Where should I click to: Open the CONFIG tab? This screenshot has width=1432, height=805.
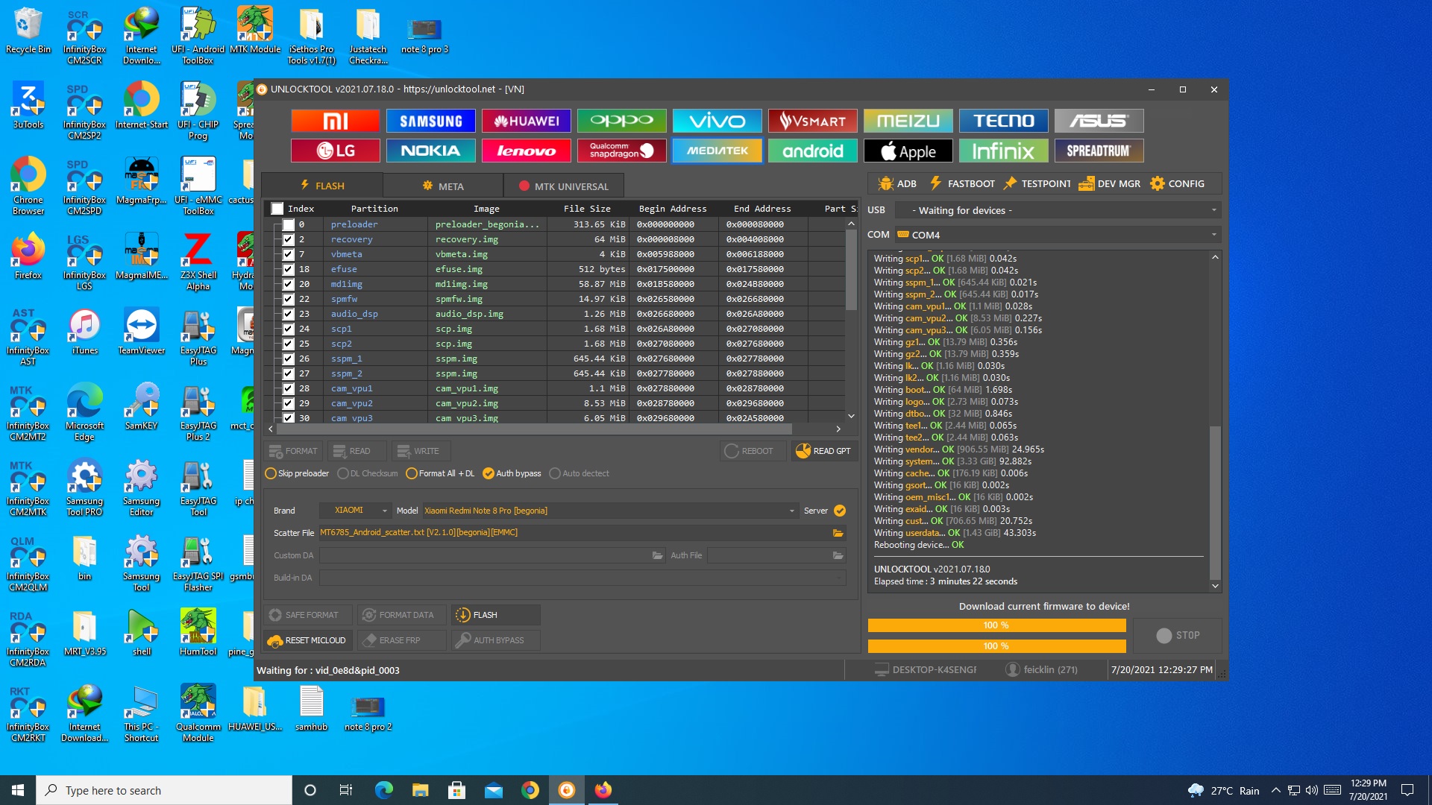pyautogui.click(x=1177, y=183)
